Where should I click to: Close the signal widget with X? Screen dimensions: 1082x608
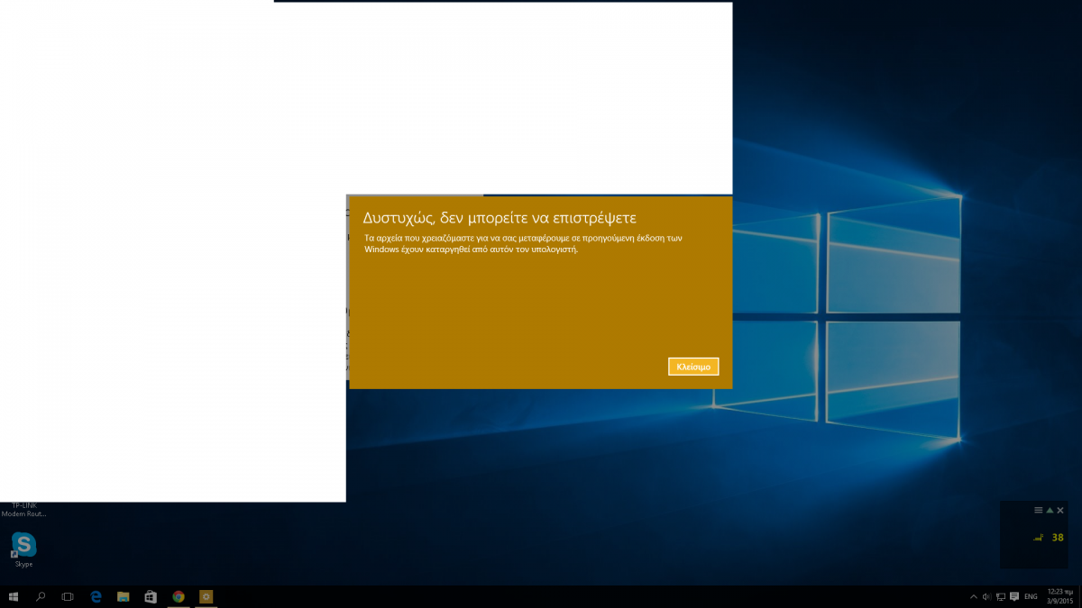(x=1060, y=511)
